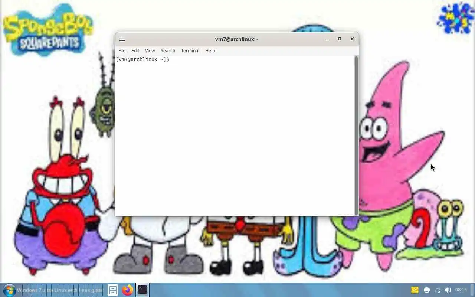Launch Firefox from the taskbar

coord(128,290)
